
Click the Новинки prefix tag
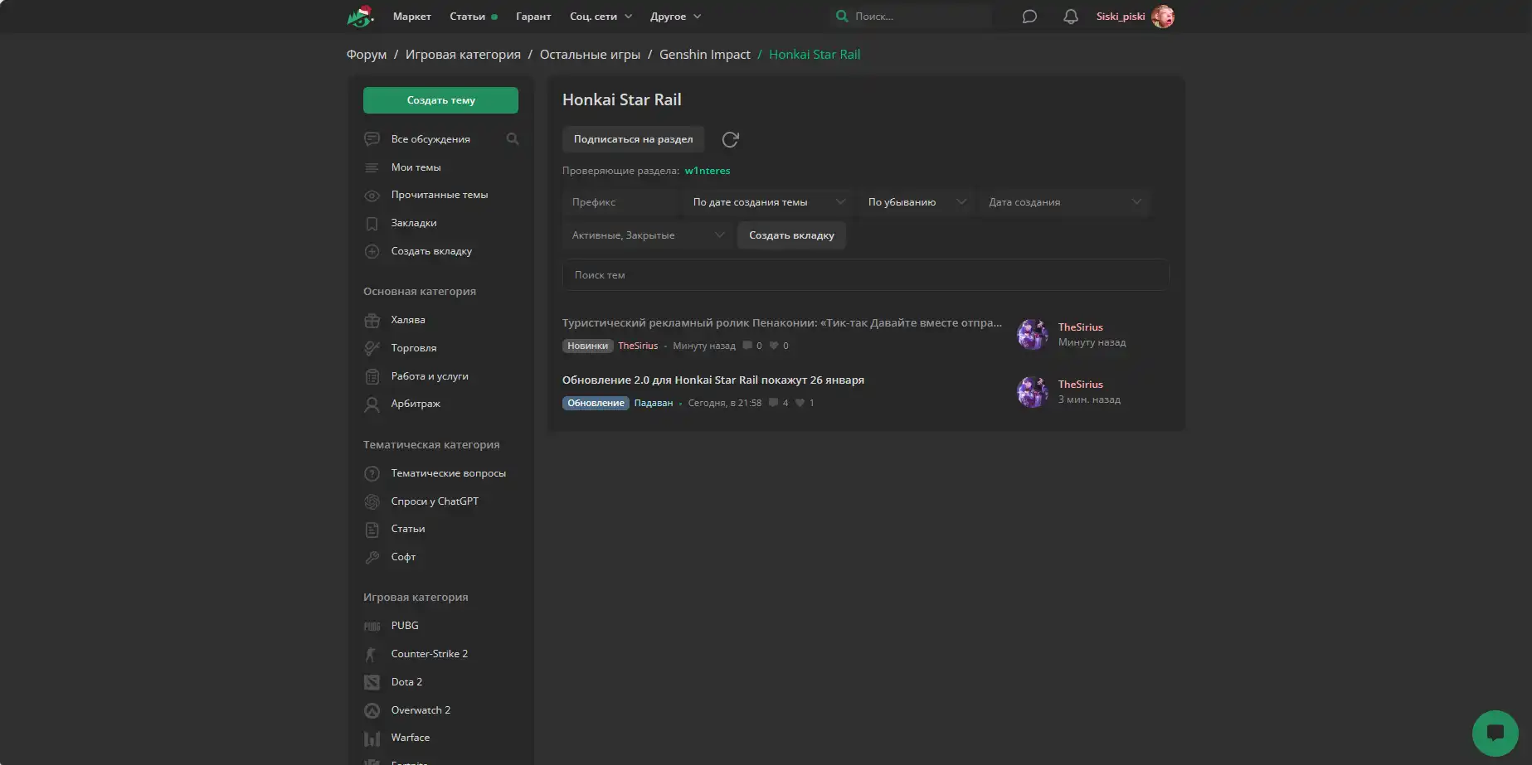pos(587,346)
